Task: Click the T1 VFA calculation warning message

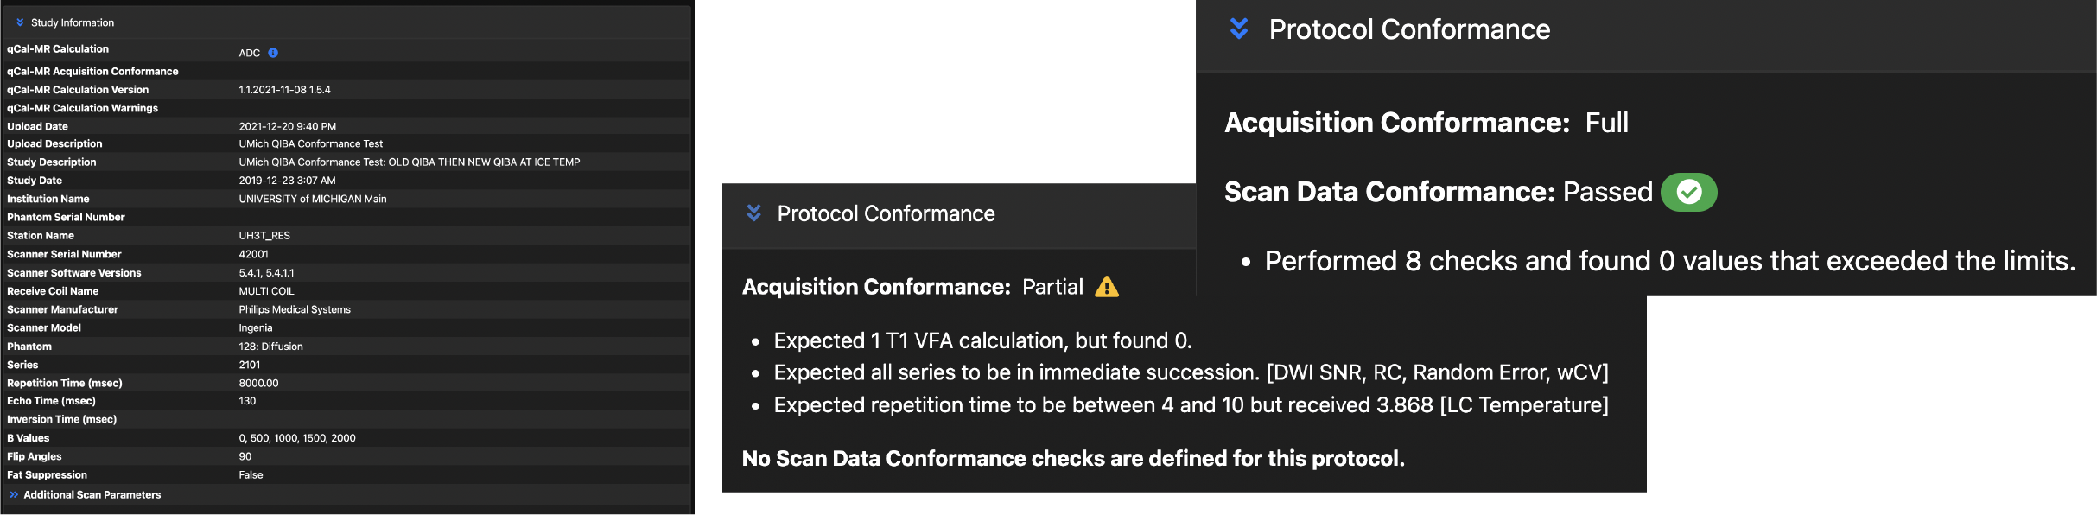Action: tap(982, 341)
